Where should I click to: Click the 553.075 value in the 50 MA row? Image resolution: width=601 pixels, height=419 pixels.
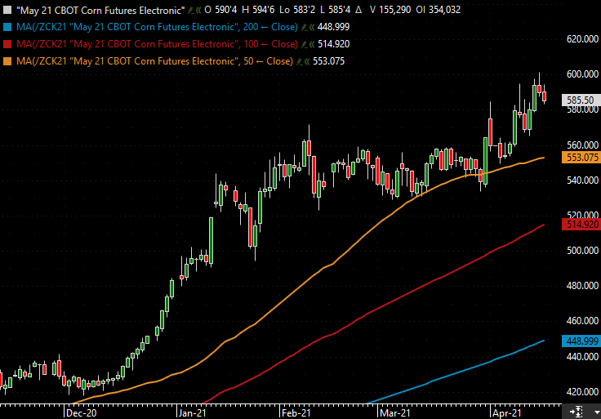click(329, 62)
